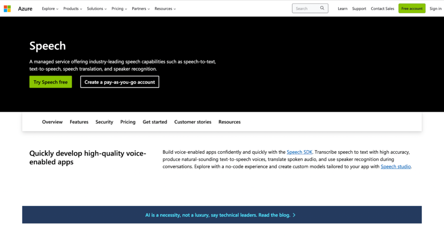Go to the Features section tab
Image resolution: width=444 pixels, height=252 pixels.
(x=79, y=122)
